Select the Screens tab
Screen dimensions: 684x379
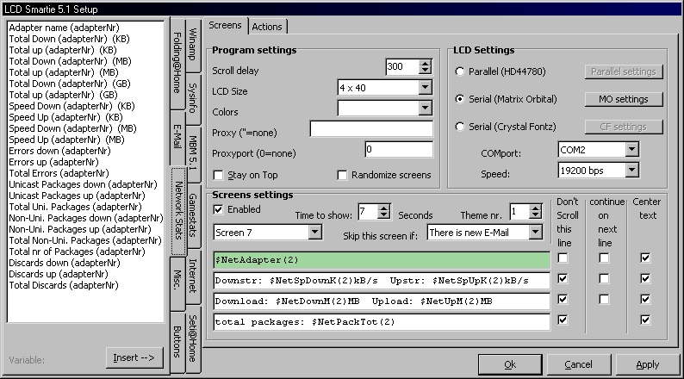click(225, 25)
